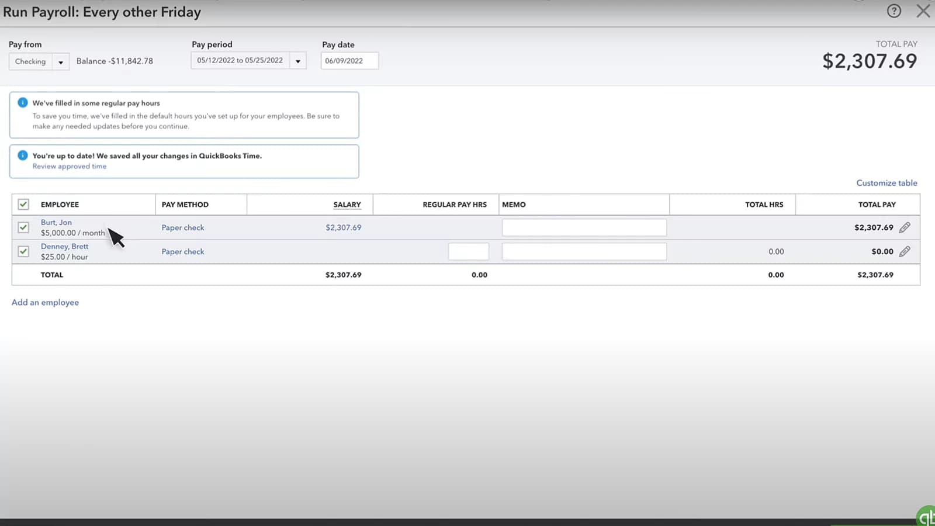Click the MEMO column header

[514, 205]
